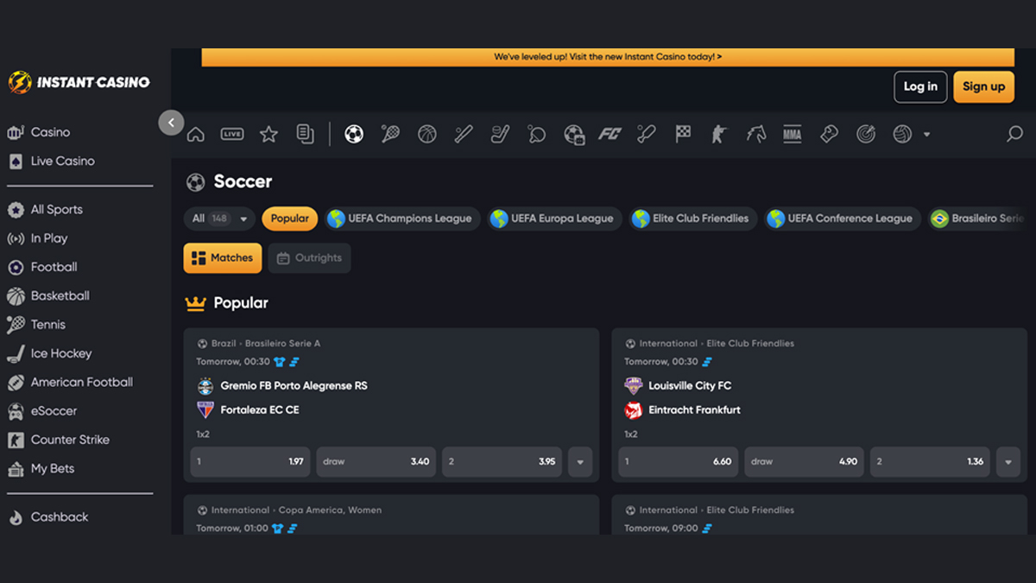Click the Louisville City FC crest
The height and width of the screenshot is (583, 1036).
634,385
